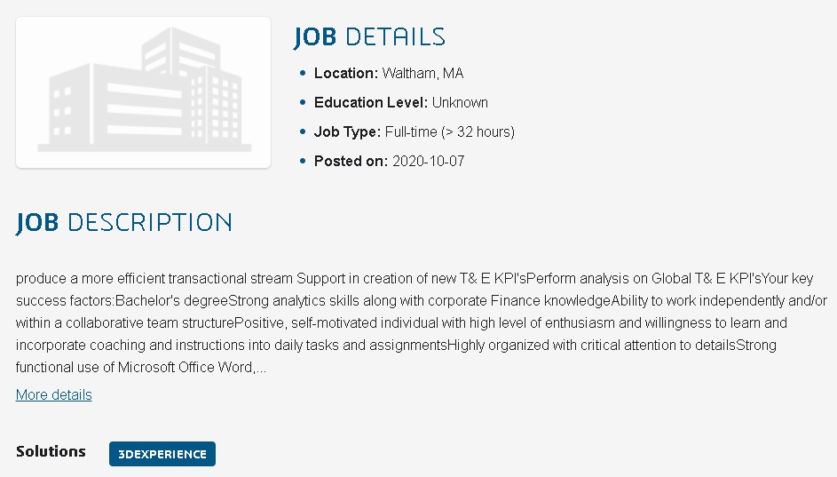Click the job description paragraph text
837x477 pixels.
click(x=417, y=322)
